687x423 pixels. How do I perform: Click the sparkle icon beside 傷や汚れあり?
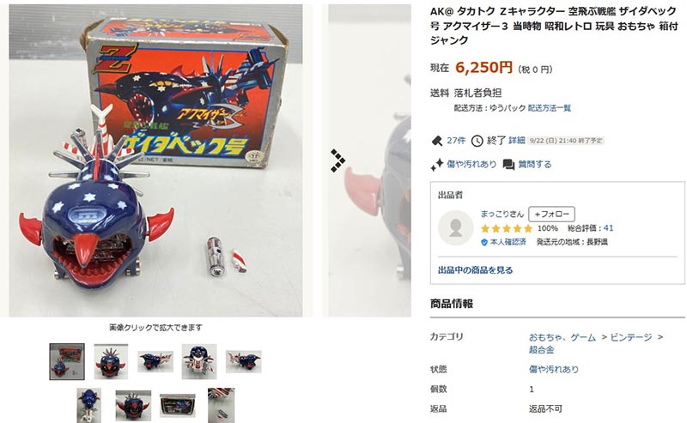click(x=437, y=165)
